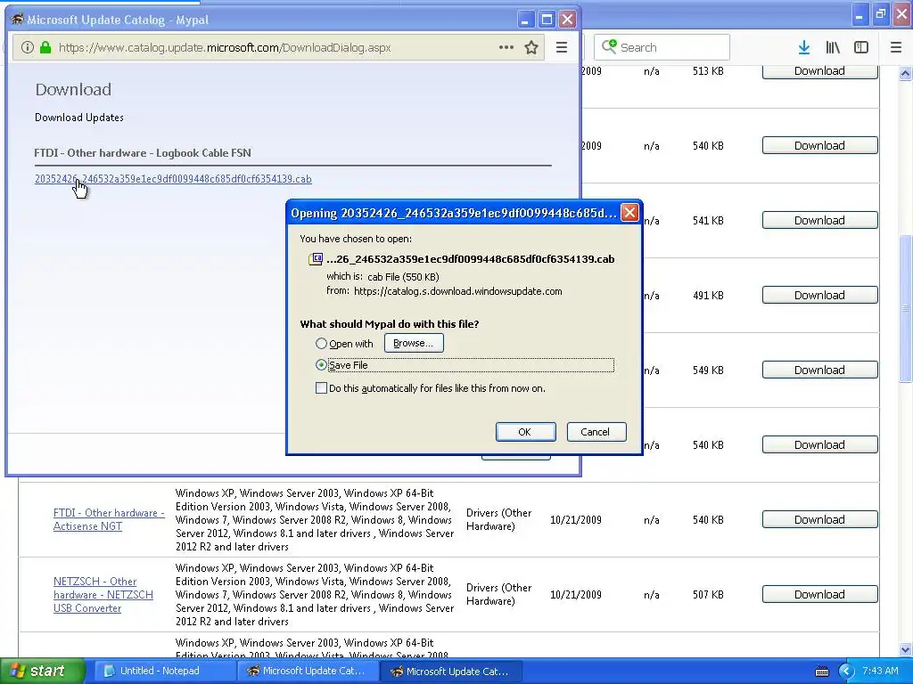Screen dimensions: 913x684
Task: Click the site information icon in address bar
Action: coord(28,48)
